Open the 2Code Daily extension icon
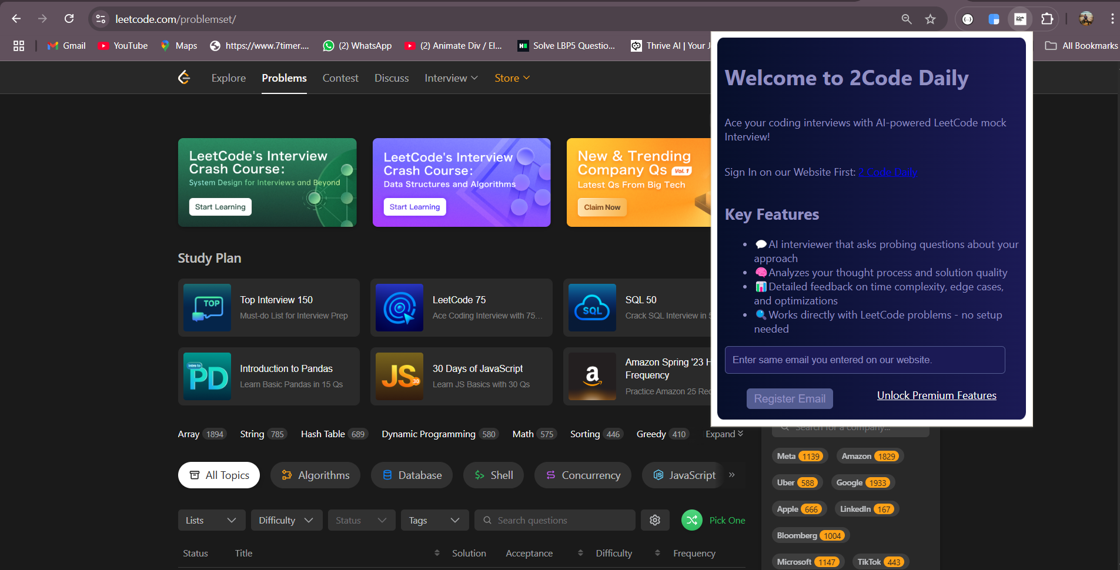Image resolution: width=1120 pixels, height=570 pixels. coord(1020,19)
